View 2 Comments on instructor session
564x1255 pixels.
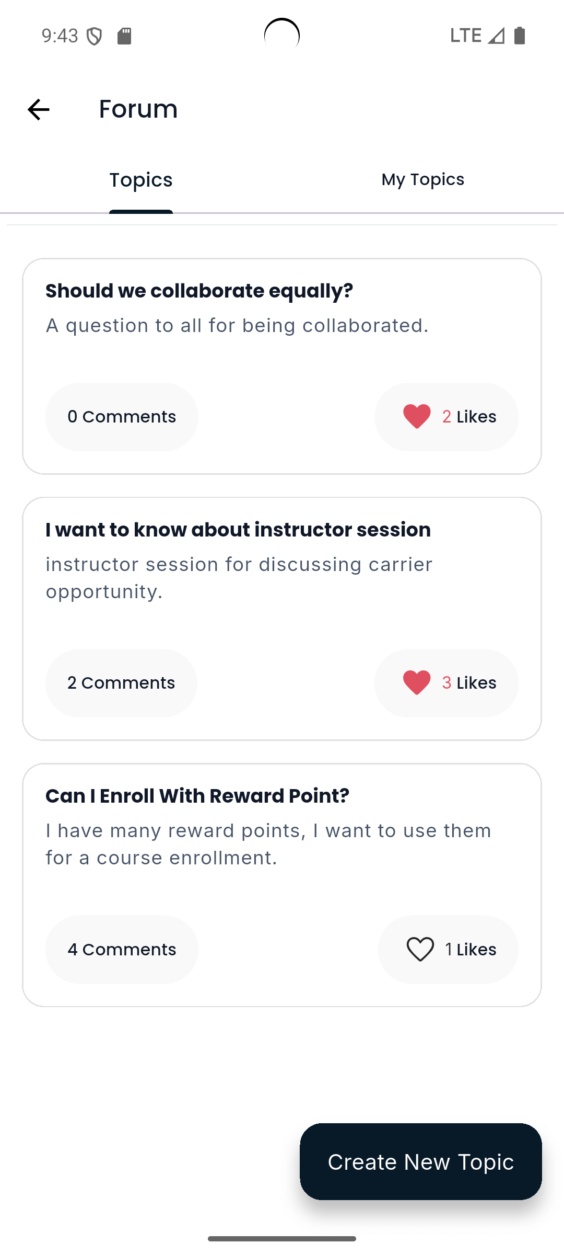pos(121,683)
